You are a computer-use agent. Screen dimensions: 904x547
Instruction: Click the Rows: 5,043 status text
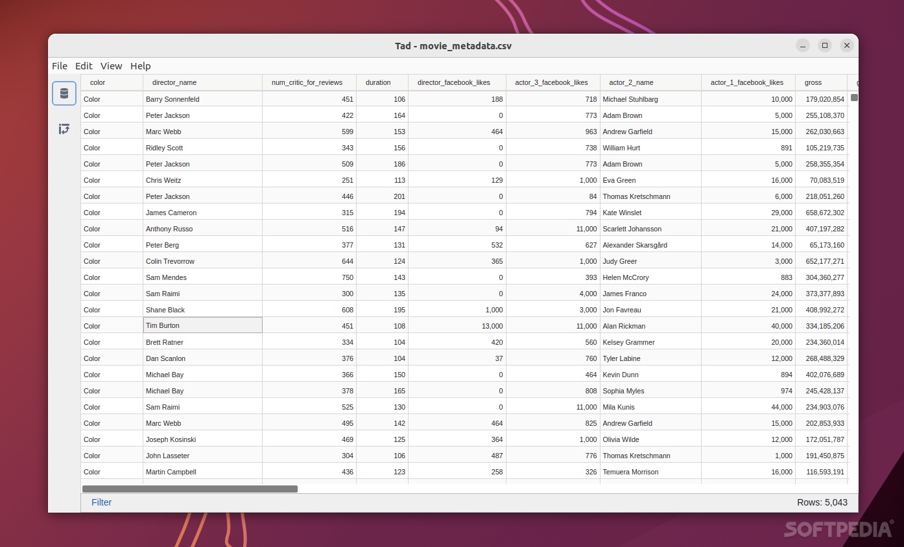[822, 502]
